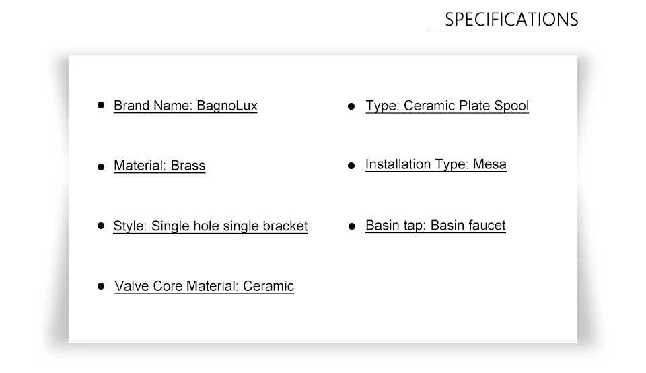The image size is (646, 373).
Task: Open the Basin tap: Basin faucet link
Action: (435, 226)
